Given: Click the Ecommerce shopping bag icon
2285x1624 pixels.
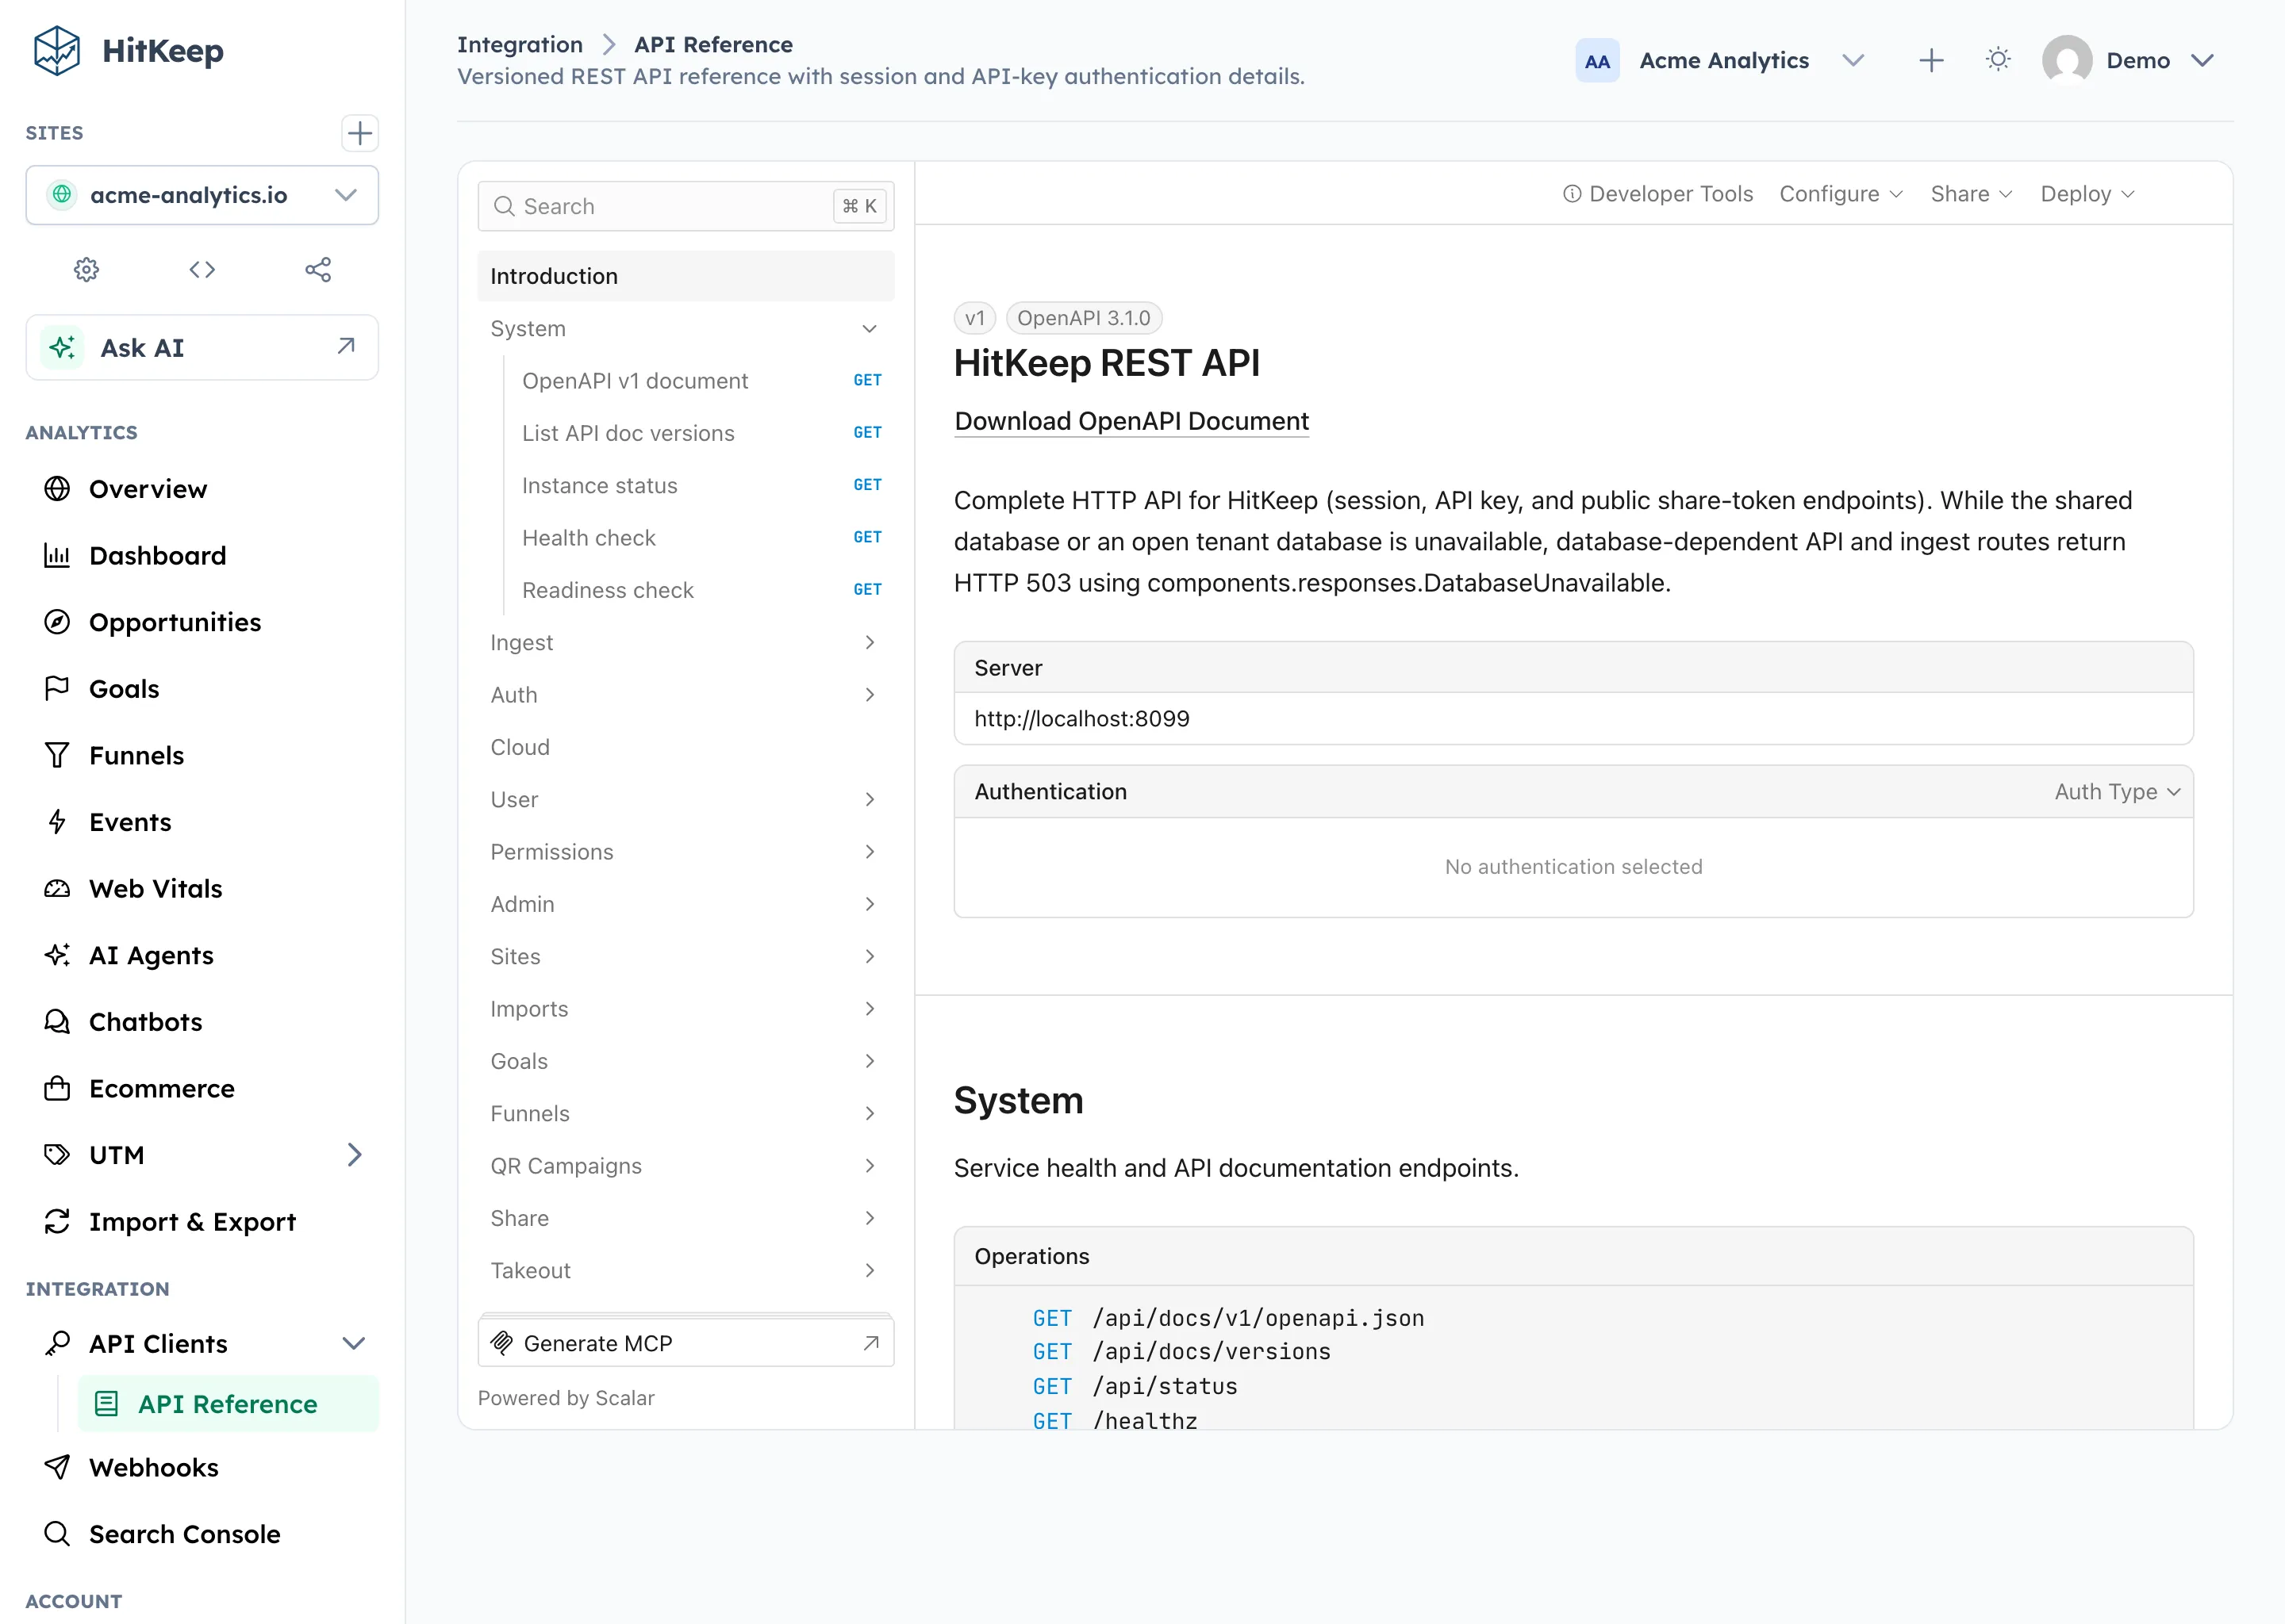Looking at the screenshot, I should click(x=57, y=1089).
